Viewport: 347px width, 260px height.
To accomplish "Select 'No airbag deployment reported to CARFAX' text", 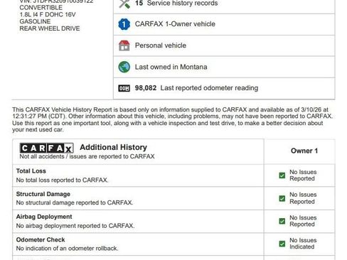I will point(75,226).
